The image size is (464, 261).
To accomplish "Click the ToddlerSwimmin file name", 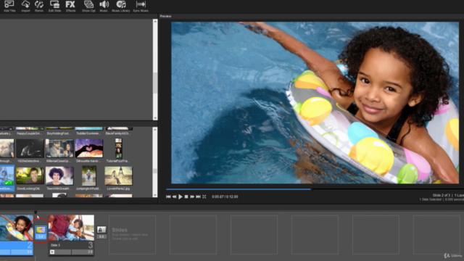I will [x=88, y=133].
